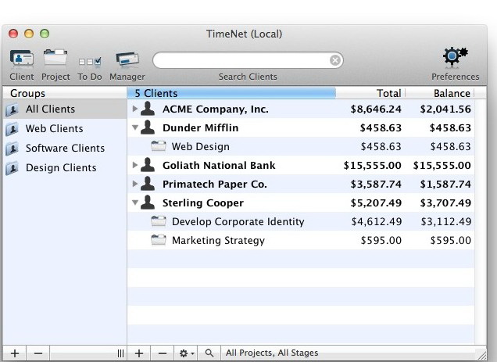Click Marketing Strategy folder icon
The image size is (497, 362).
[159, 240]
